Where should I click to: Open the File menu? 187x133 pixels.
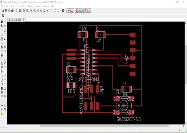click(x=2, y=6)
